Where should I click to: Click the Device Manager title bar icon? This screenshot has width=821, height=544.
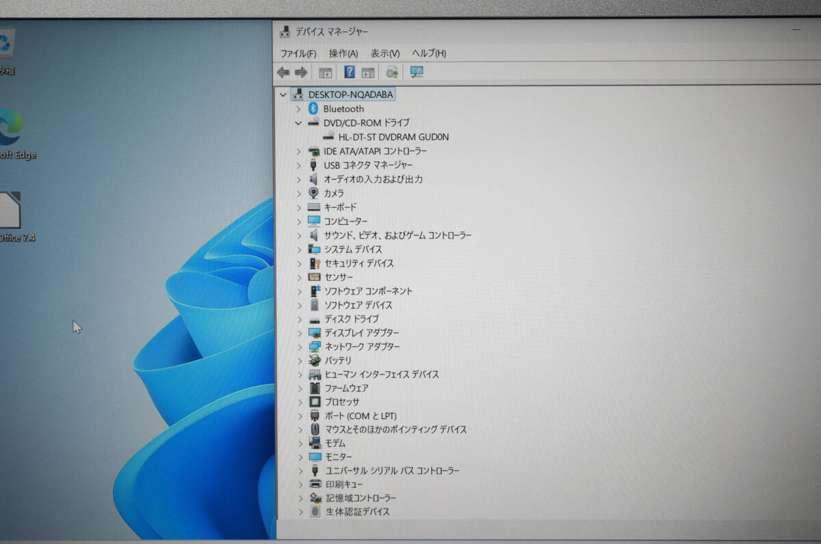click(x=285, y=31)
